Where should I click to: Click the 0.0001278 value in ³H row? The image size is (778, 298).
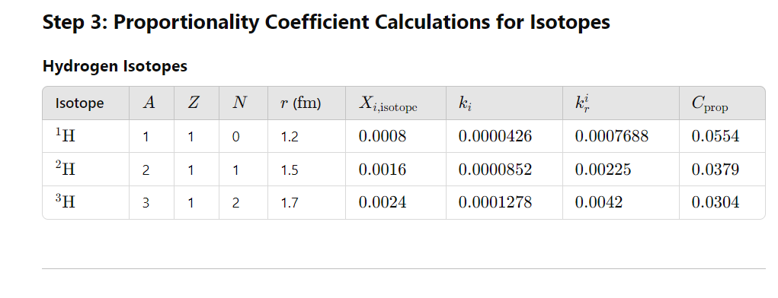[495, 202]
